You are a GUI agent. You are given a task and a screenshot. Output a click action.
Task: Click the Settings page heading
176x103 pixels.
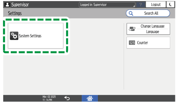(15, 13)
